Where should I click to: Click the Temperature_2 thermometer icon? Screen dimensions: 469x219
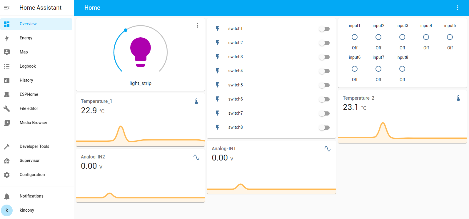click(x=458, y=98)
